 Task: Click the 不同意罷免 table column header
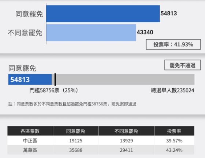pos(126,131)
